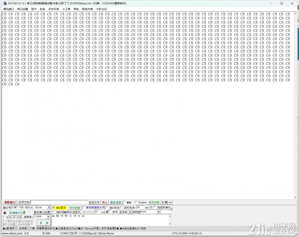The image size is (299, 237).
Task: Click the up arrow of receive area scrollbar
Action: (295, 14)
